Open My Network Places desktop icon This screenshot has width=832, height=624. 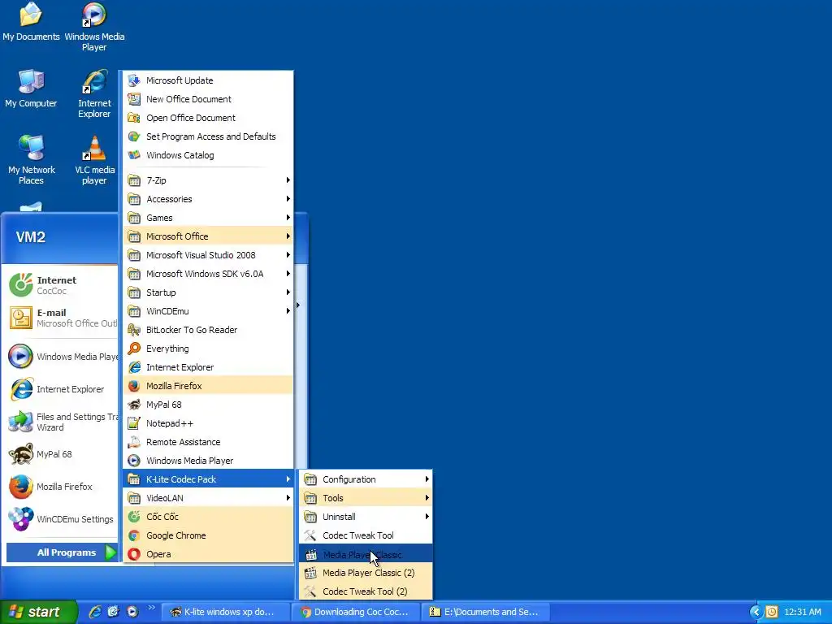point(32,159)
